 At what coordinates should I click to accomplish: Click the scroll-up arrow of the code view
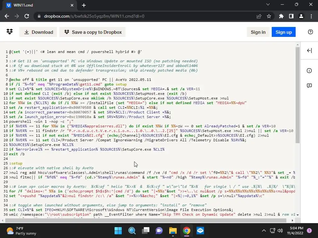pyautogui.click(x=298, y=45)
